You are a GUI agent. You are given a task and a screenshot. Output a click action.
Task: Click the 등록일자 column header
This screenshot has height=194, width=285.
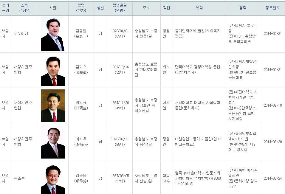273,8
